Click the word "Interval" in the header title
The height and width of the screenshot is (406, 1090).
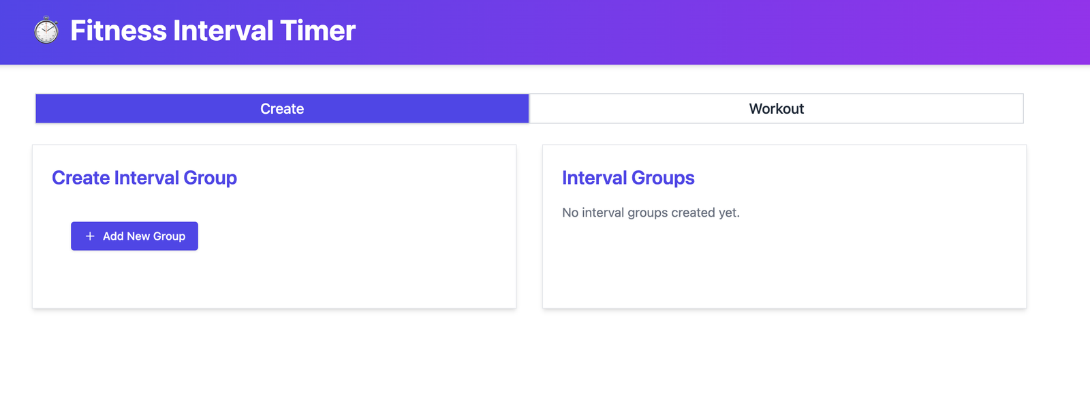point(223,31)
